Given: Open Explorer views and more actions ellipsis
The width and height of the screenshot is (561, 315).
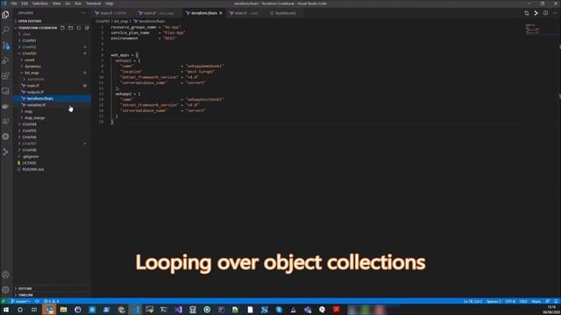Looking at the screenshot, I should (83, 13).
